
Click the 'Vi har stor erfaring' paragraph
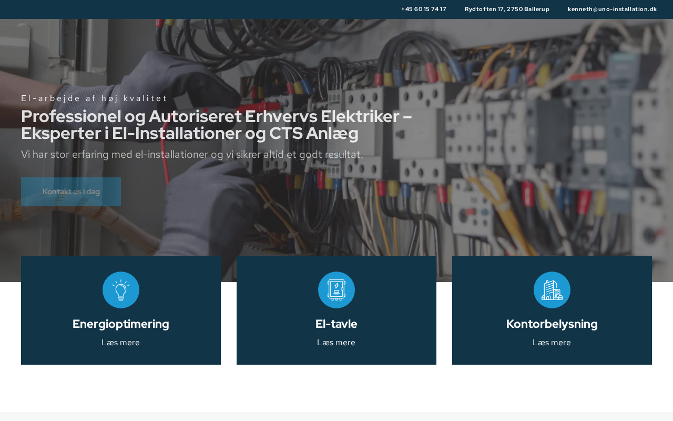click(x=192, y=155)
